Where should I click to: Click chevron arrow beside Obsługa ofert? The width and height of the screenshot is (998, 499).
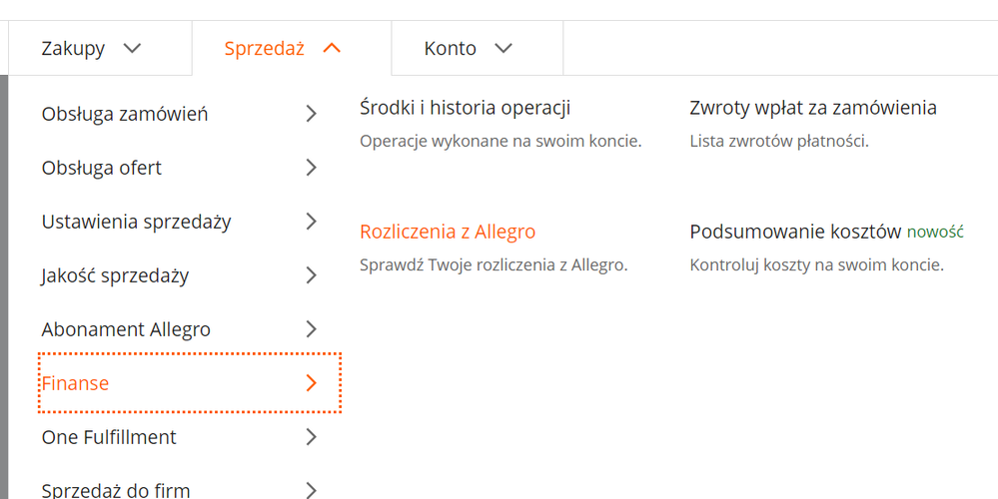click(x=311, y=168)
